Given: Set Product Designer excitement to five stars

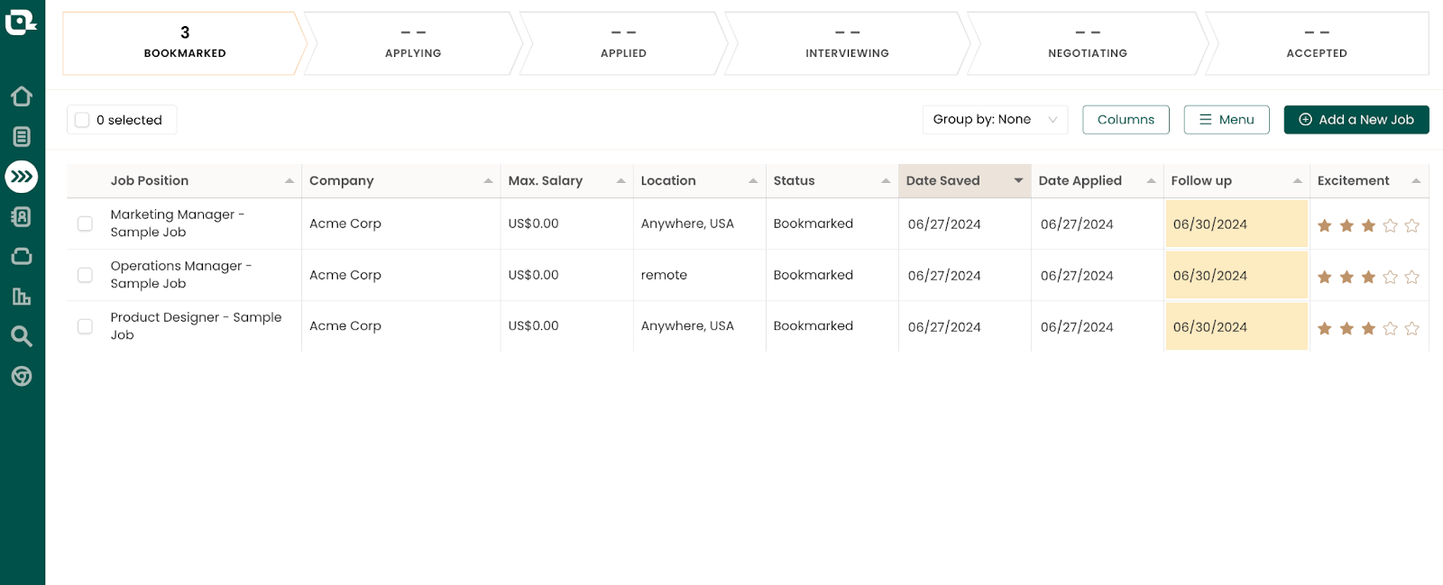Looking at the screenshot, I should pyautogui.click(x=1412, y=328).
